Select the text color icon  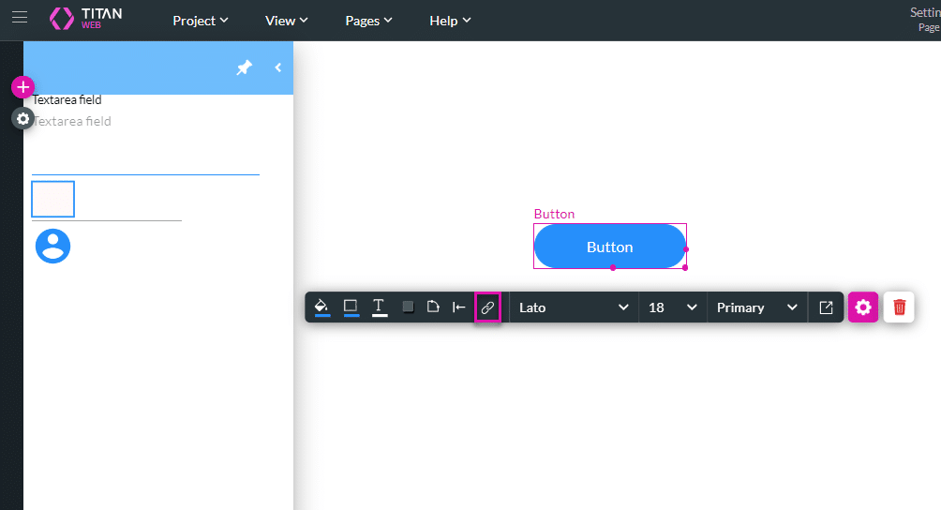click(379, 307)
